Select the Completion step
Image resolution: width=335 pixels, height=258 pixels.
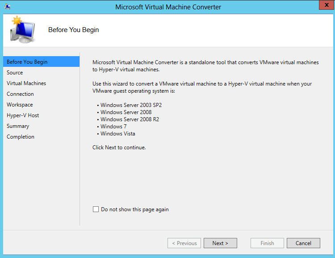pyautogui.click(x=41, y=136)
